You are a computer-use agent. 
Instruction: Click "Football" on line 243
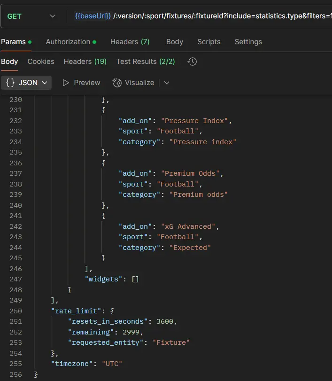178,237
